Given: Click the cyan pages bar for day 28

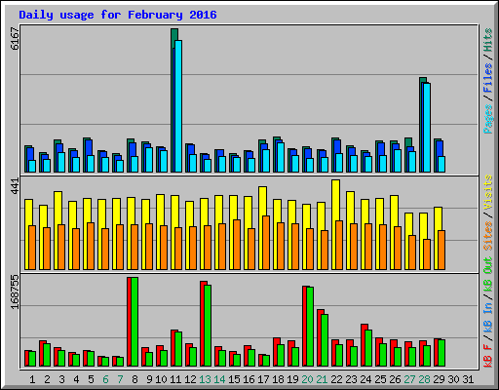Looking at the screenshot, I should coord(427,128).
